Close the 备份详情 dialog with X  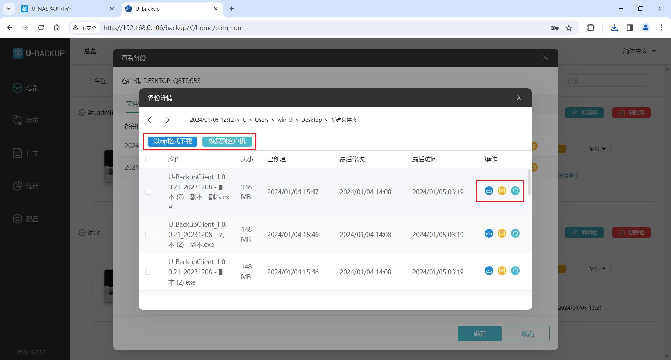tap(519, 98)
